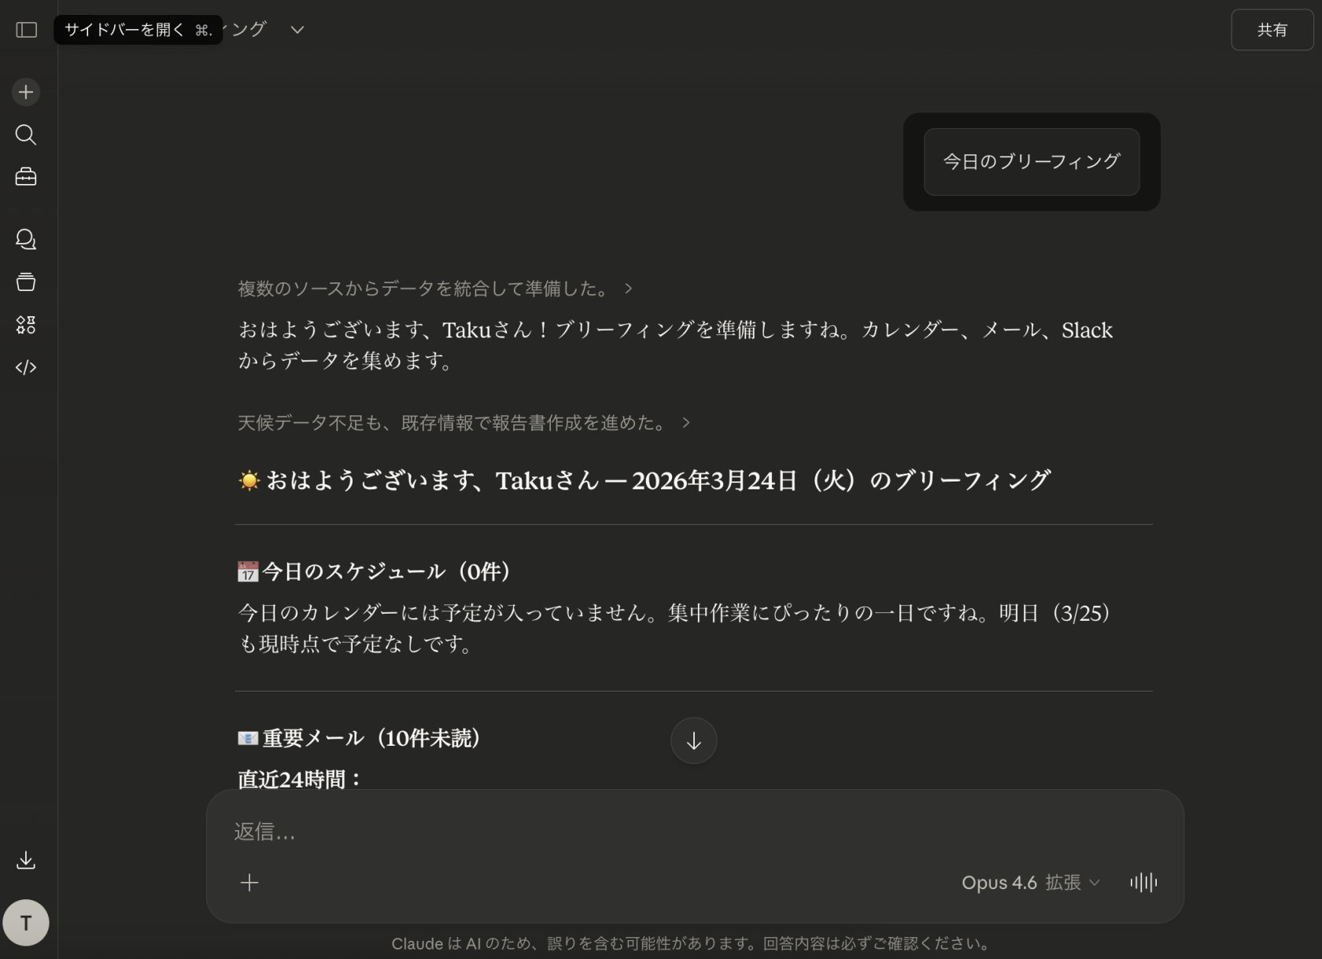The width and height of the screenshot is (1322, 959).
Task: Toggle the sidebar open
Action: [x=26, y=30]
